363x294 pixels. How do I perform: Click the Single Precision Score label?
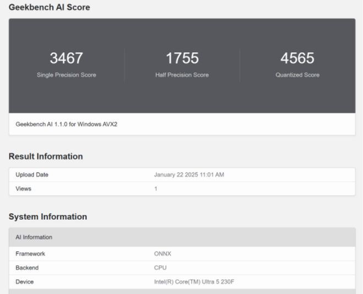pyautogui.click(x=66, y=75)
